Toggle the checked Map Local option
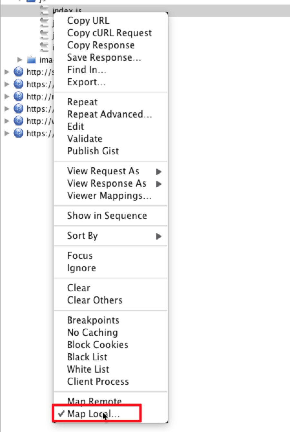Screen dimensions: 290x432 pyautogui.click(x=93, y=414)
